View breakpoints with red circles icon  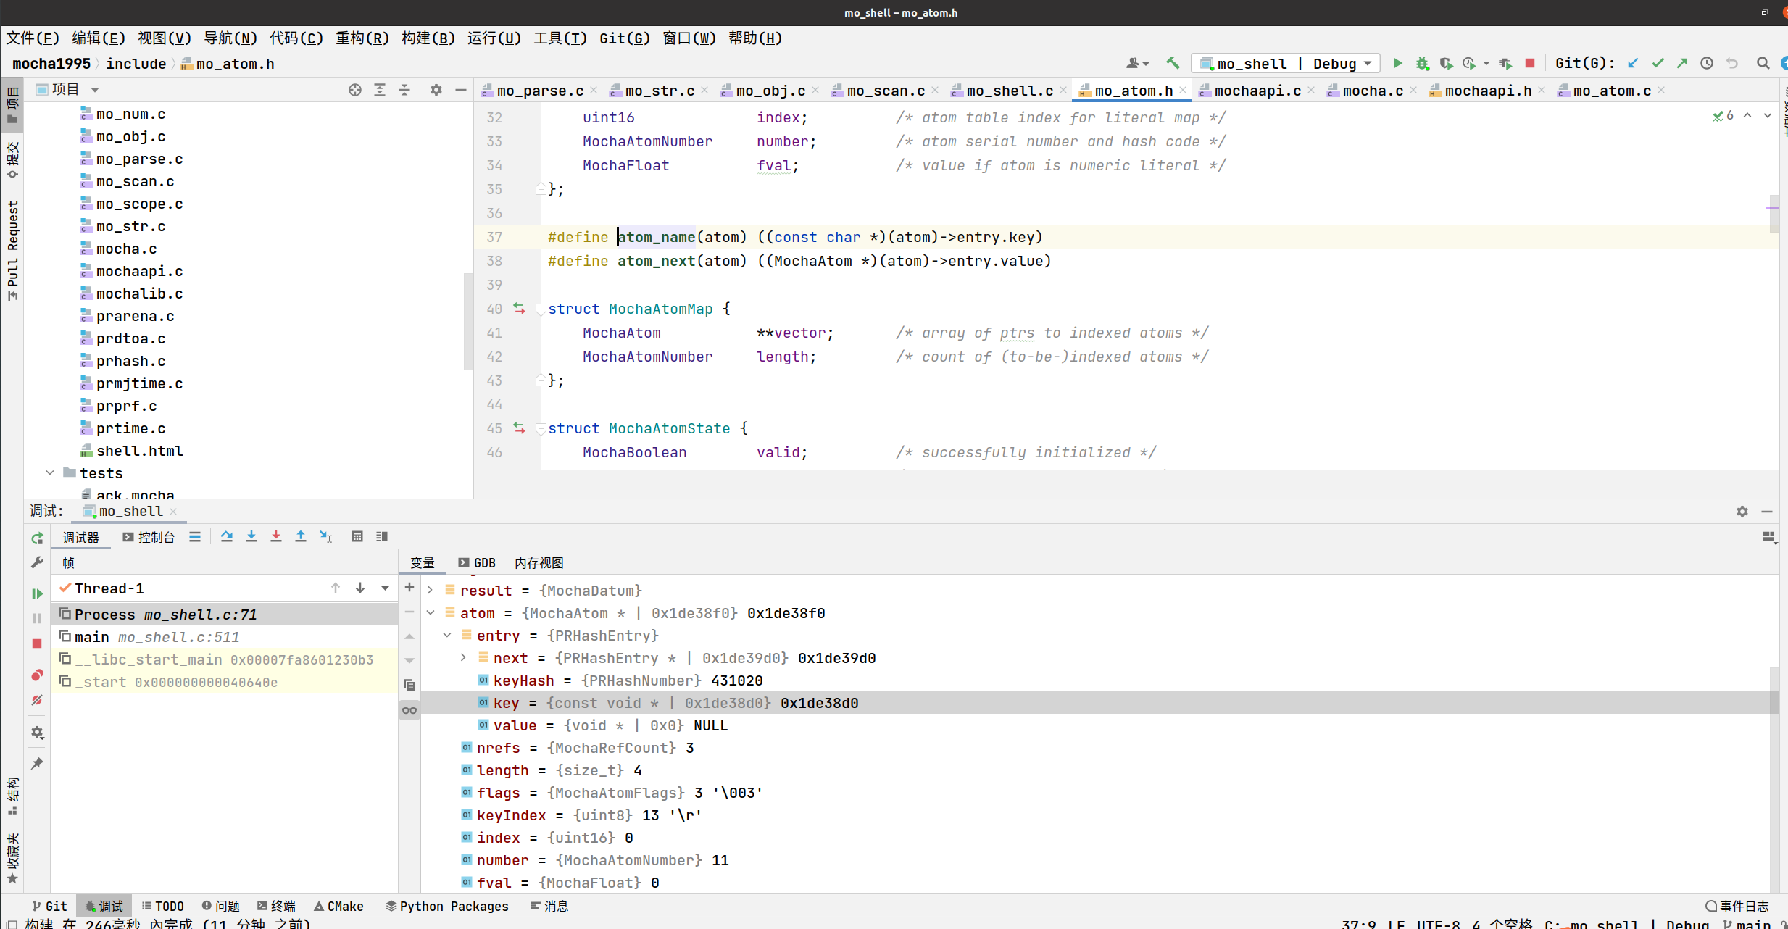[37, 675]
